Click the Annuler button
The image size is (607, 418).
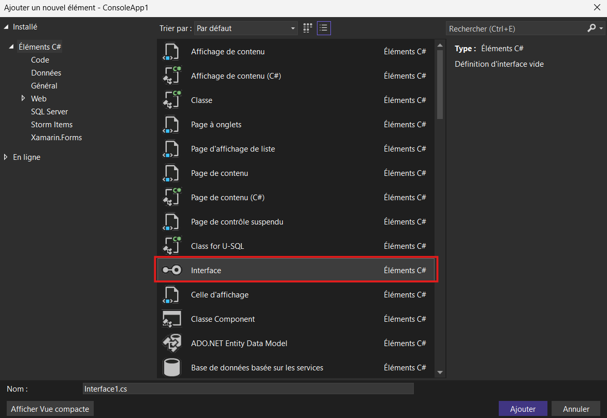575,409
